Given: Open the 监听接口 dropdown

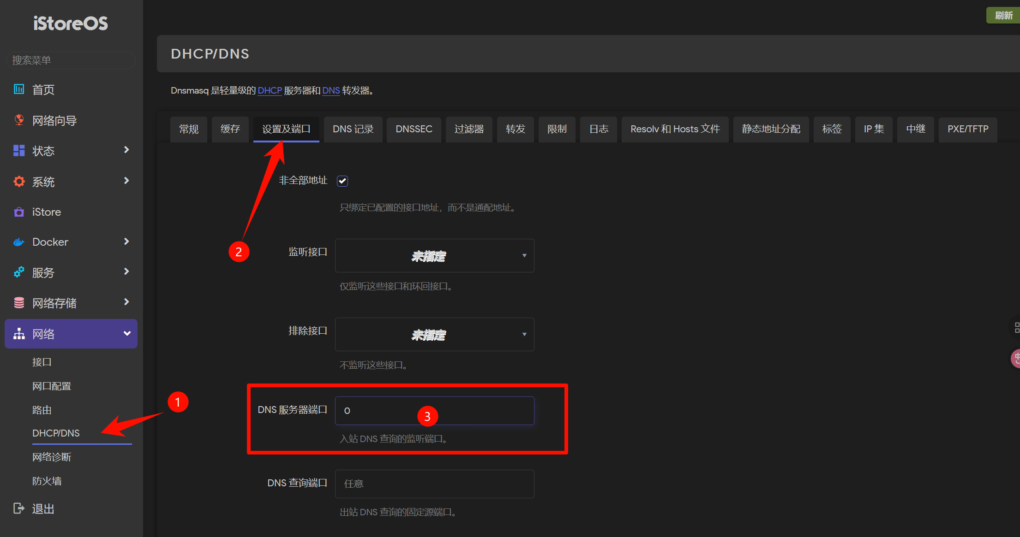Looking at the screenshot, I should 434,256.
